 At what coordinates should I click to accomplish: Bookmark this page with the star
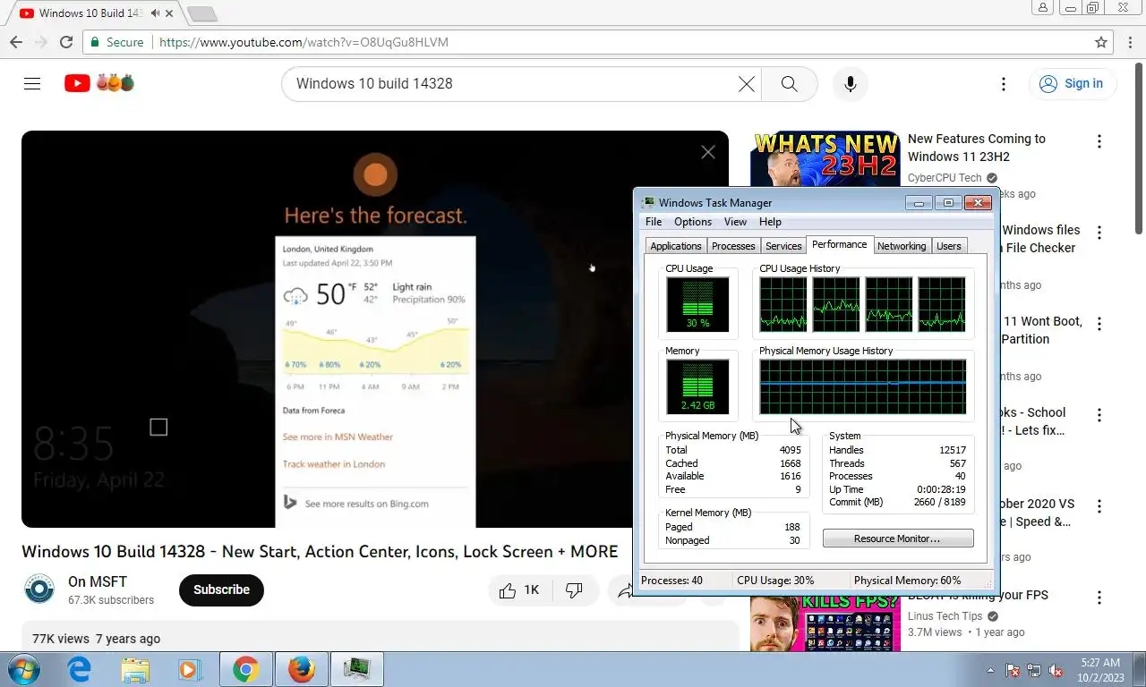pyautogui.click(x=1101, y=42)
